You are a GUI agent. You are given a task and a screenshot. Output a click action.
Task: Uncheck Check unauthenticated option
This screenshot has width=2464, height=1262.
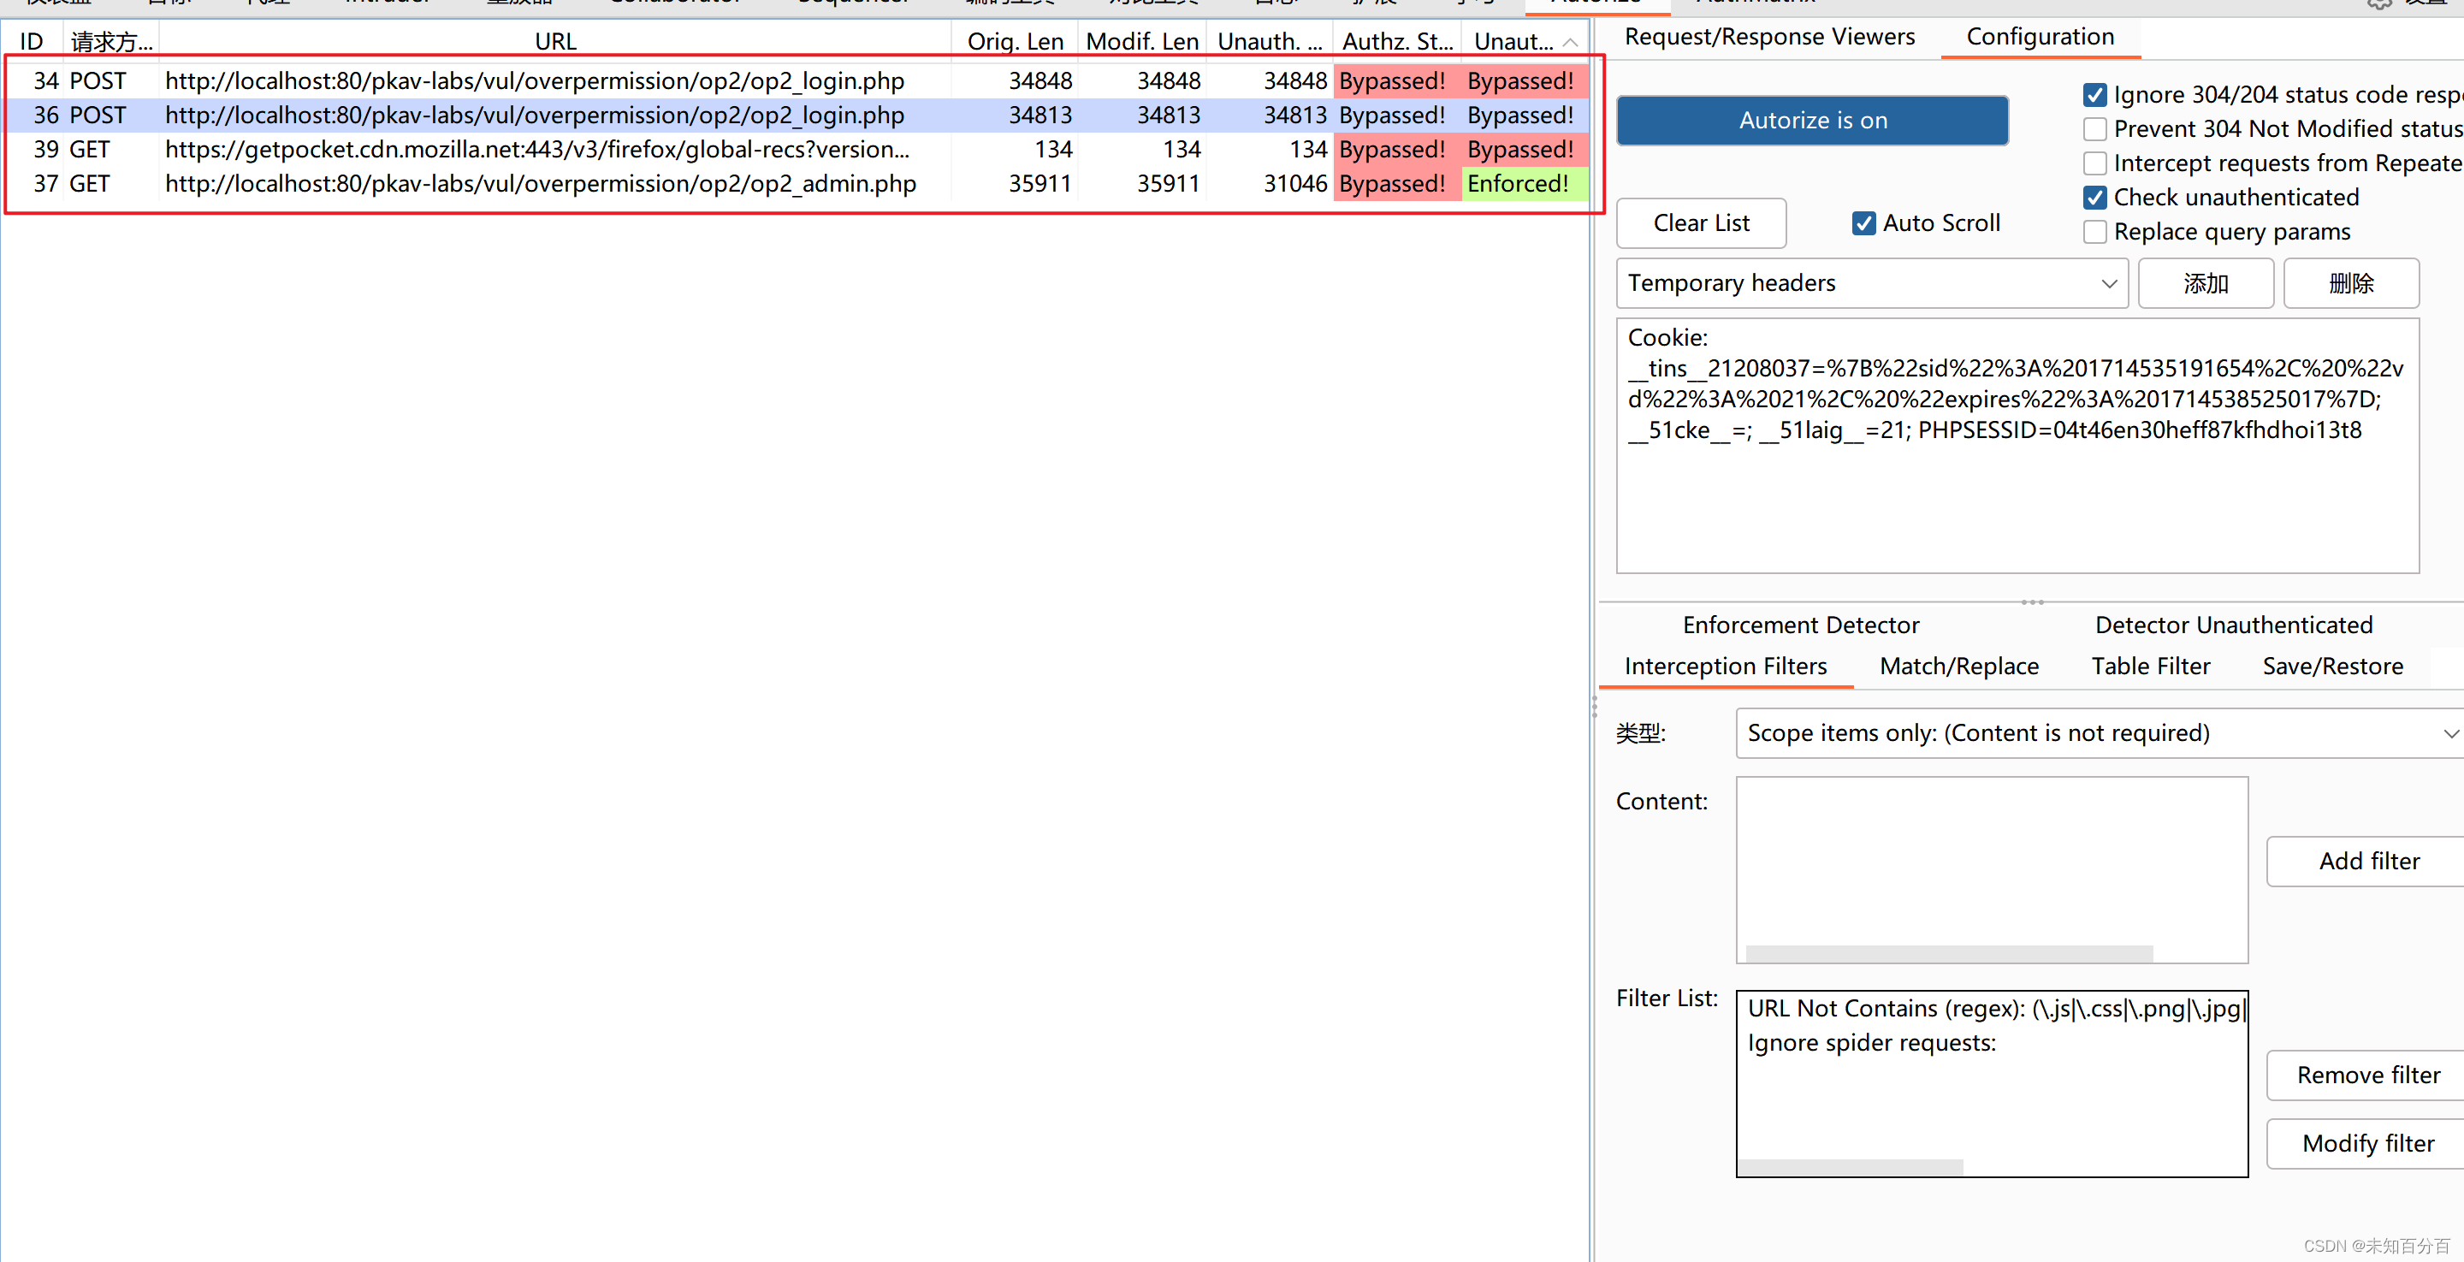[x=2094, y=198]
